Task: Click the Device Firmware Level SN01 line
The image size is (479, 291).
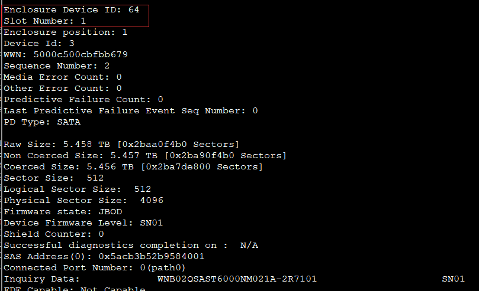Action: tap(83, 223)
